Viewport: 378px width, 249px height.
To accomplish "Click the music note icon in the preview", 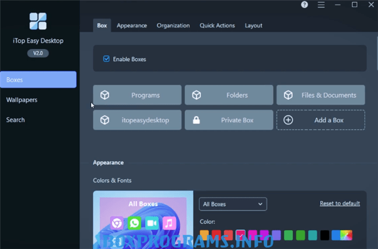I will [x=169, y=223].
